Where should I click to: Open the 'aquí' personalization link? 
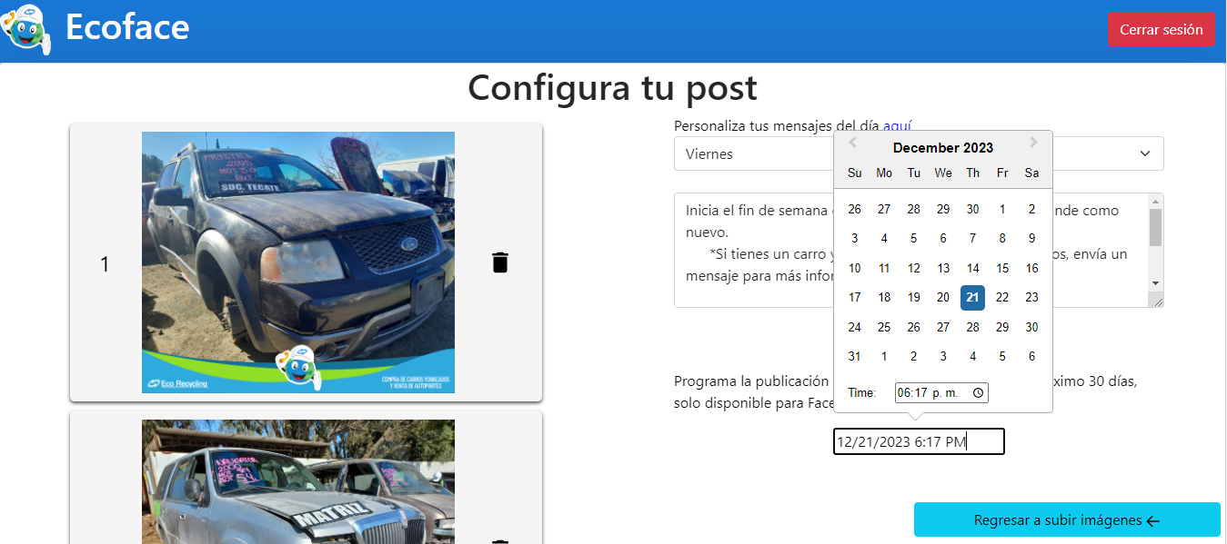(x=897, y=126)
